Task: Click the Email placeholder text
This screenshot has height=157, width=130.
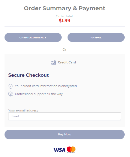Action: [15, 116]
